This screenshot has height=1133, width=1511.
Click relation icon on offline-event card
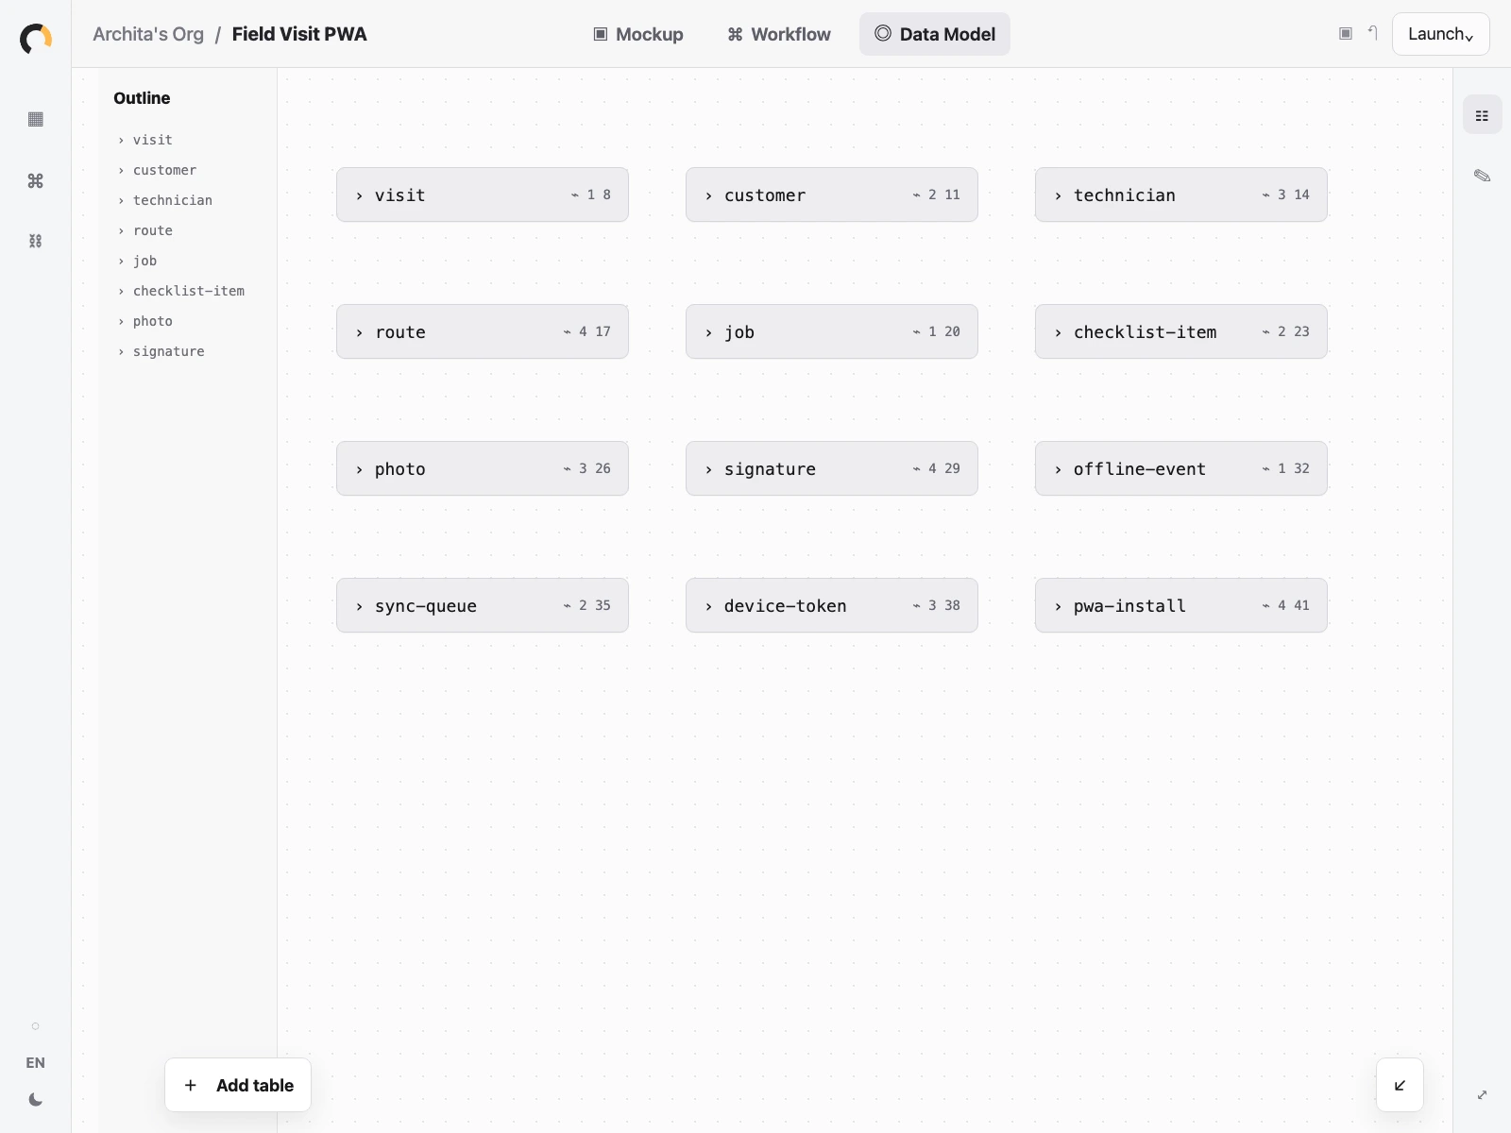click(1265, 468)
